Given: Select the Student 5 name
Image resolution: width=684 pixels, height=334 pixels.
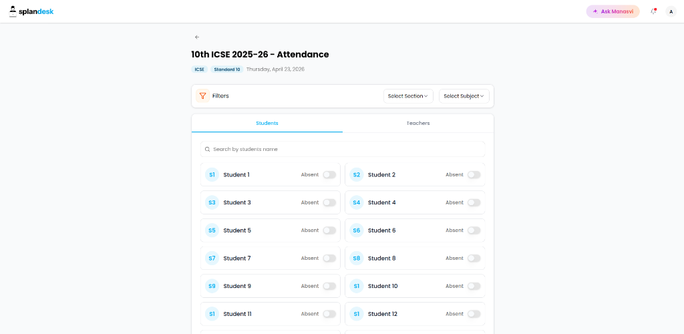Looking at the screenshot, I should (237, 230).
